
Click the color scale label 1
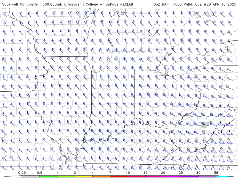[x=57, y=173]
